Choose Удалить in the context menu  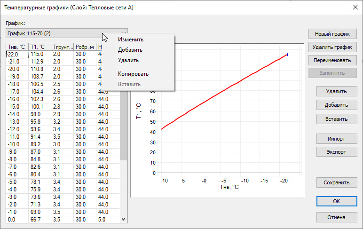point(128,60)
